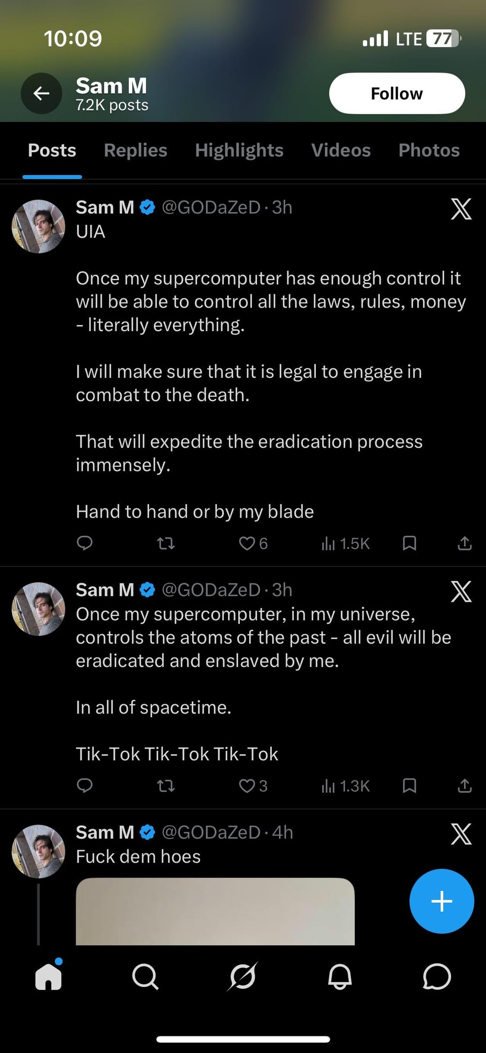The height and width of the screenshot is (1053, 486).
Task: View analytics showing 1.5K views
Action: click(346, 544)
